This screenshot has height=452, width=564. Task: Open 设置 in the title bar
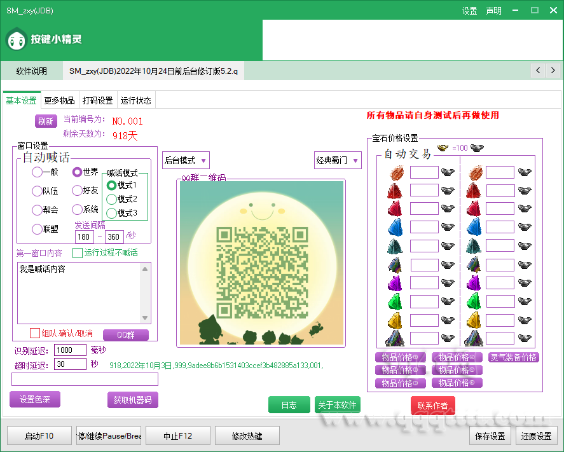[469, 11]
